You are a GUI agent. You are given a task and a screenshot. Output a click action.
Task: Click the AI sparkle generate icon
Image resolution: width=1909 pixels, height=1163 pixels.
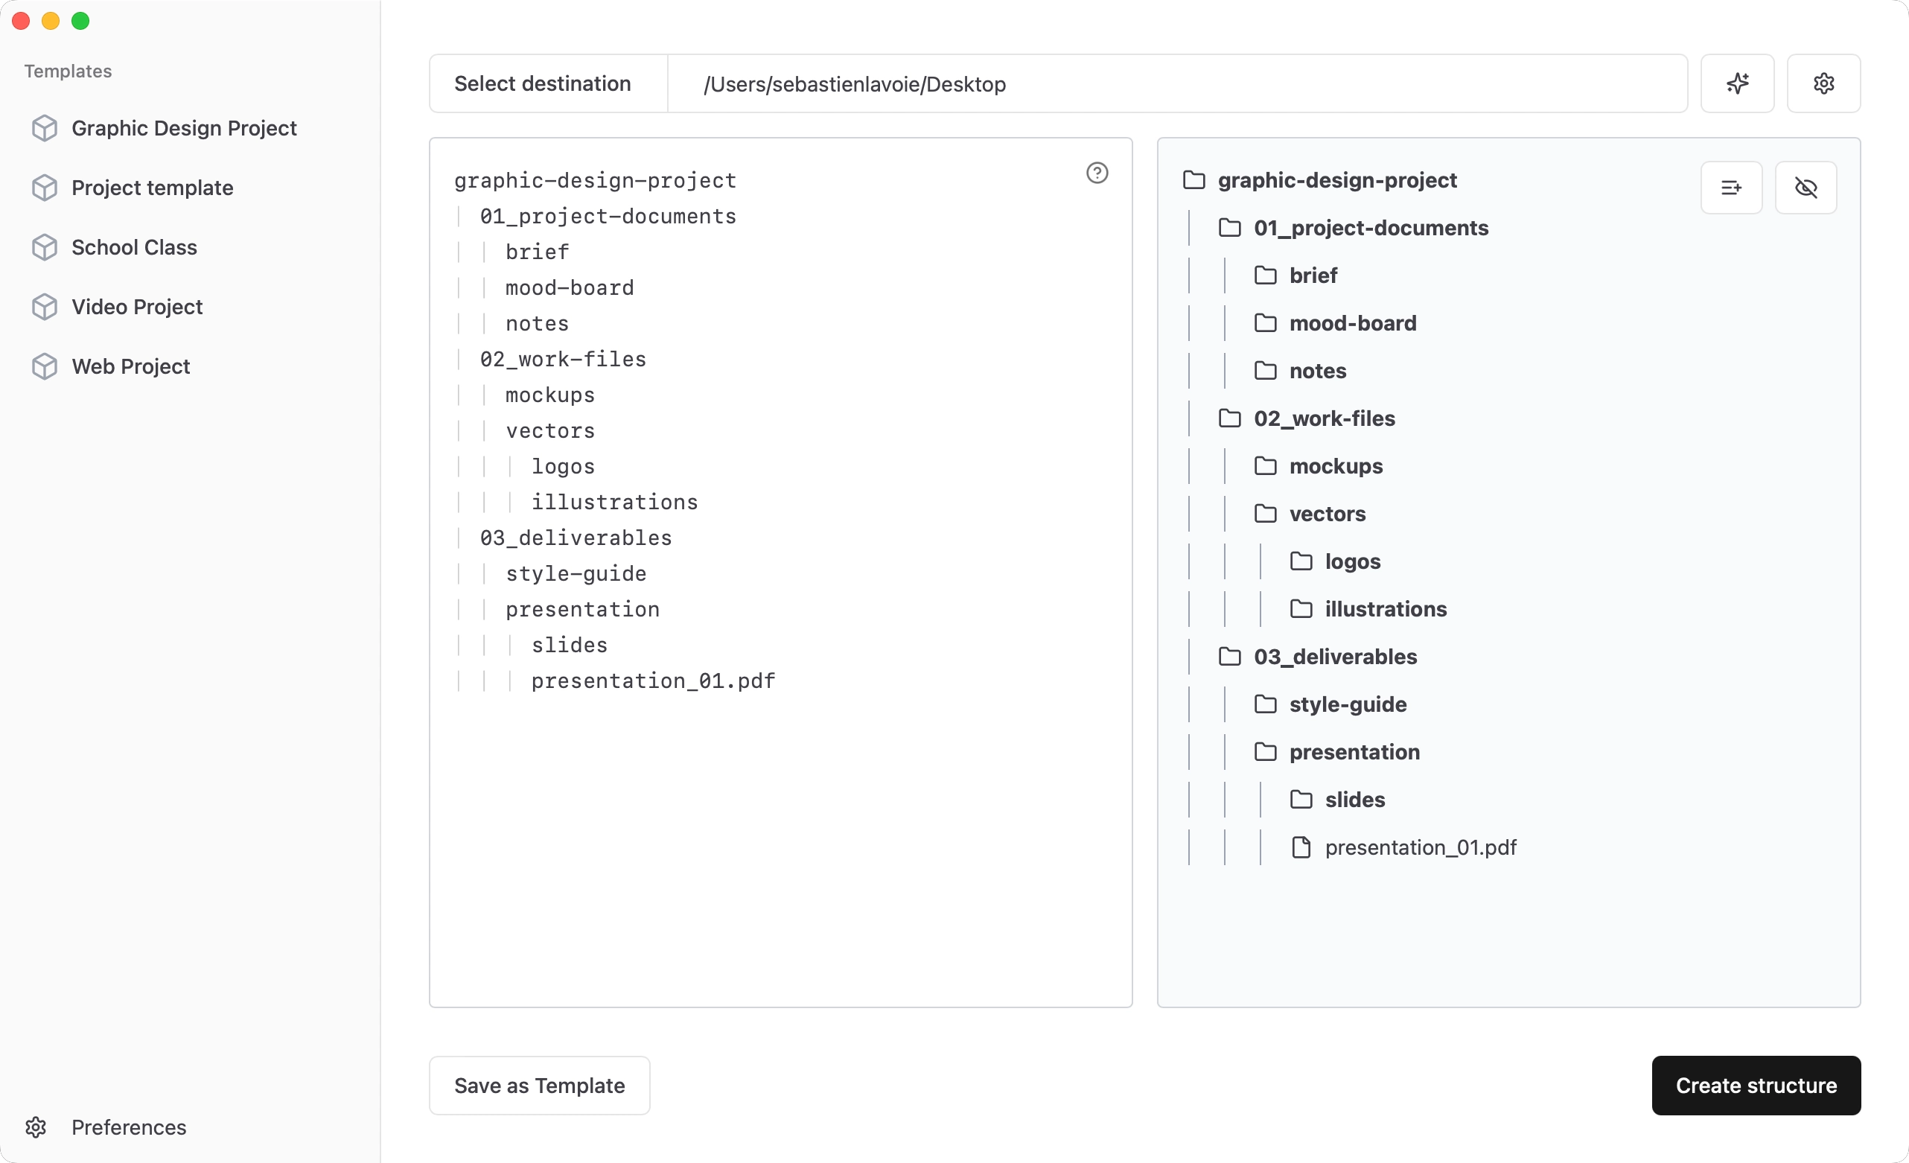(1737, 83)
